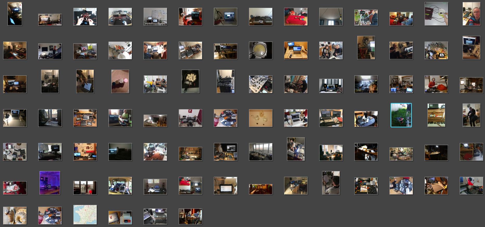Screen dimensions: 485x227
Task: Select the finger touching tablet photo
Action: pyautogui.click(x=85, y=81)
